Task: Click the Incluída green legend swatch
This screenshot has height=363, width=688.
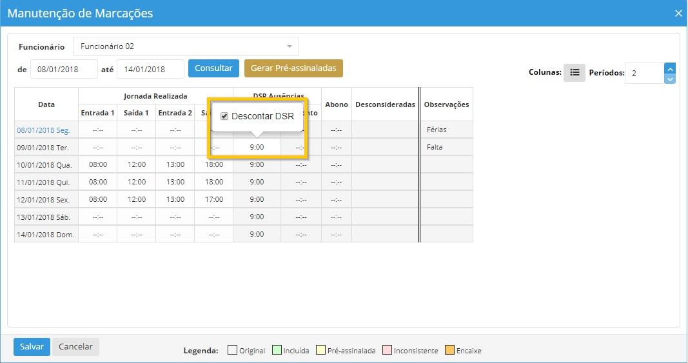Action: tap(277, 351)
